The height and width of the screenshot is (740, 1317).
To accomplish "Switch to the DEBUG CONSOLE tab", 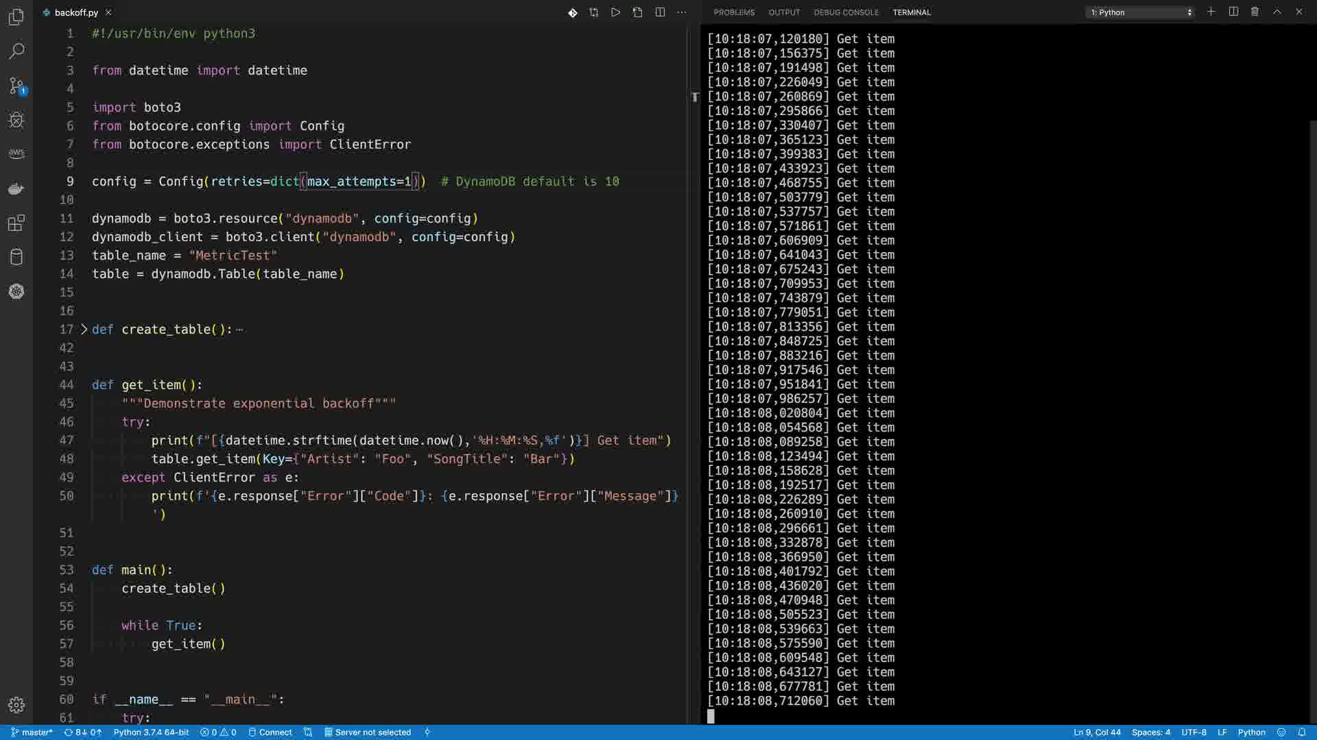I will pos(846,12).
